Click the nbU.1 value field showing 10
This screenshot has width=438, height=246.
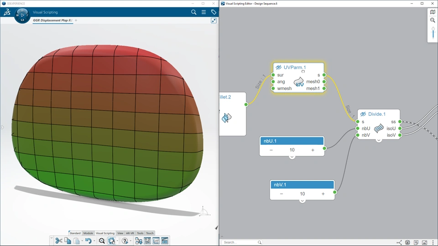(x=292, y=150)
